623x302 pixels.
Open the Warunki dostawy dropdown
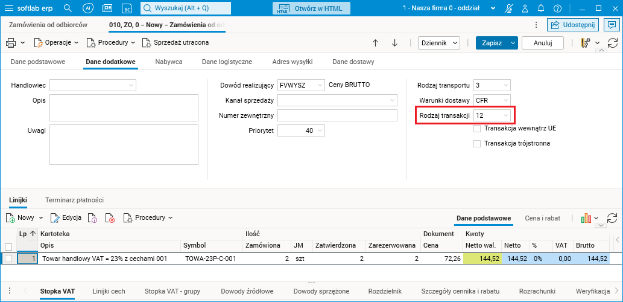[x=505, y=100]
